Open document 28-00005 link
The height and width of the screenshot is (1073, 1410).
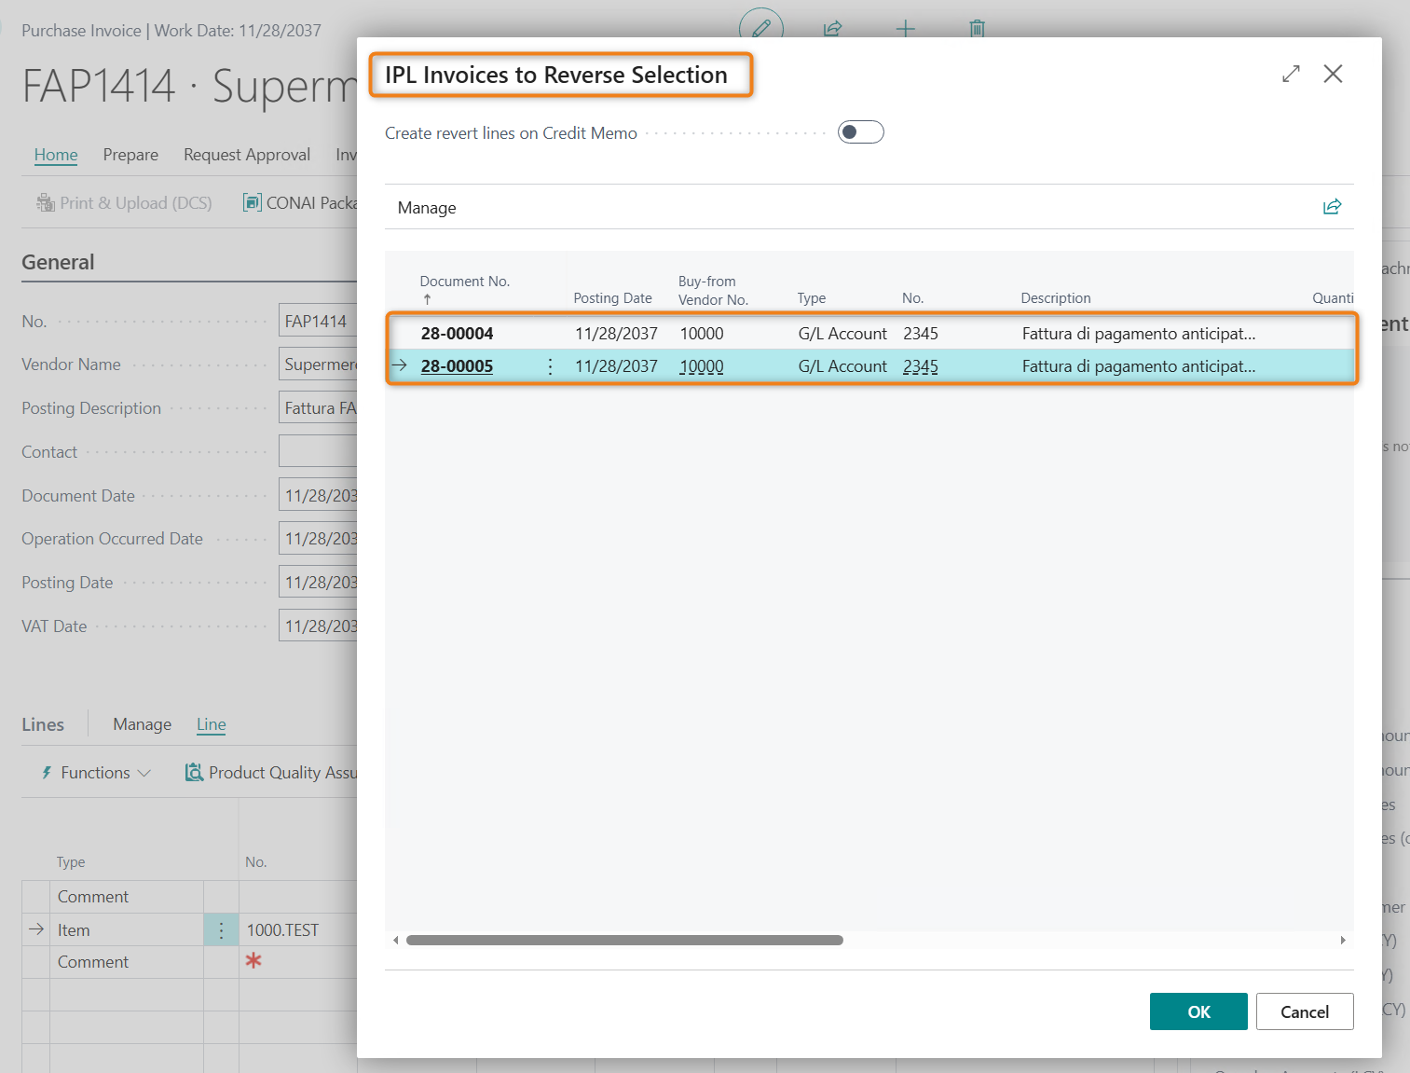457,366
